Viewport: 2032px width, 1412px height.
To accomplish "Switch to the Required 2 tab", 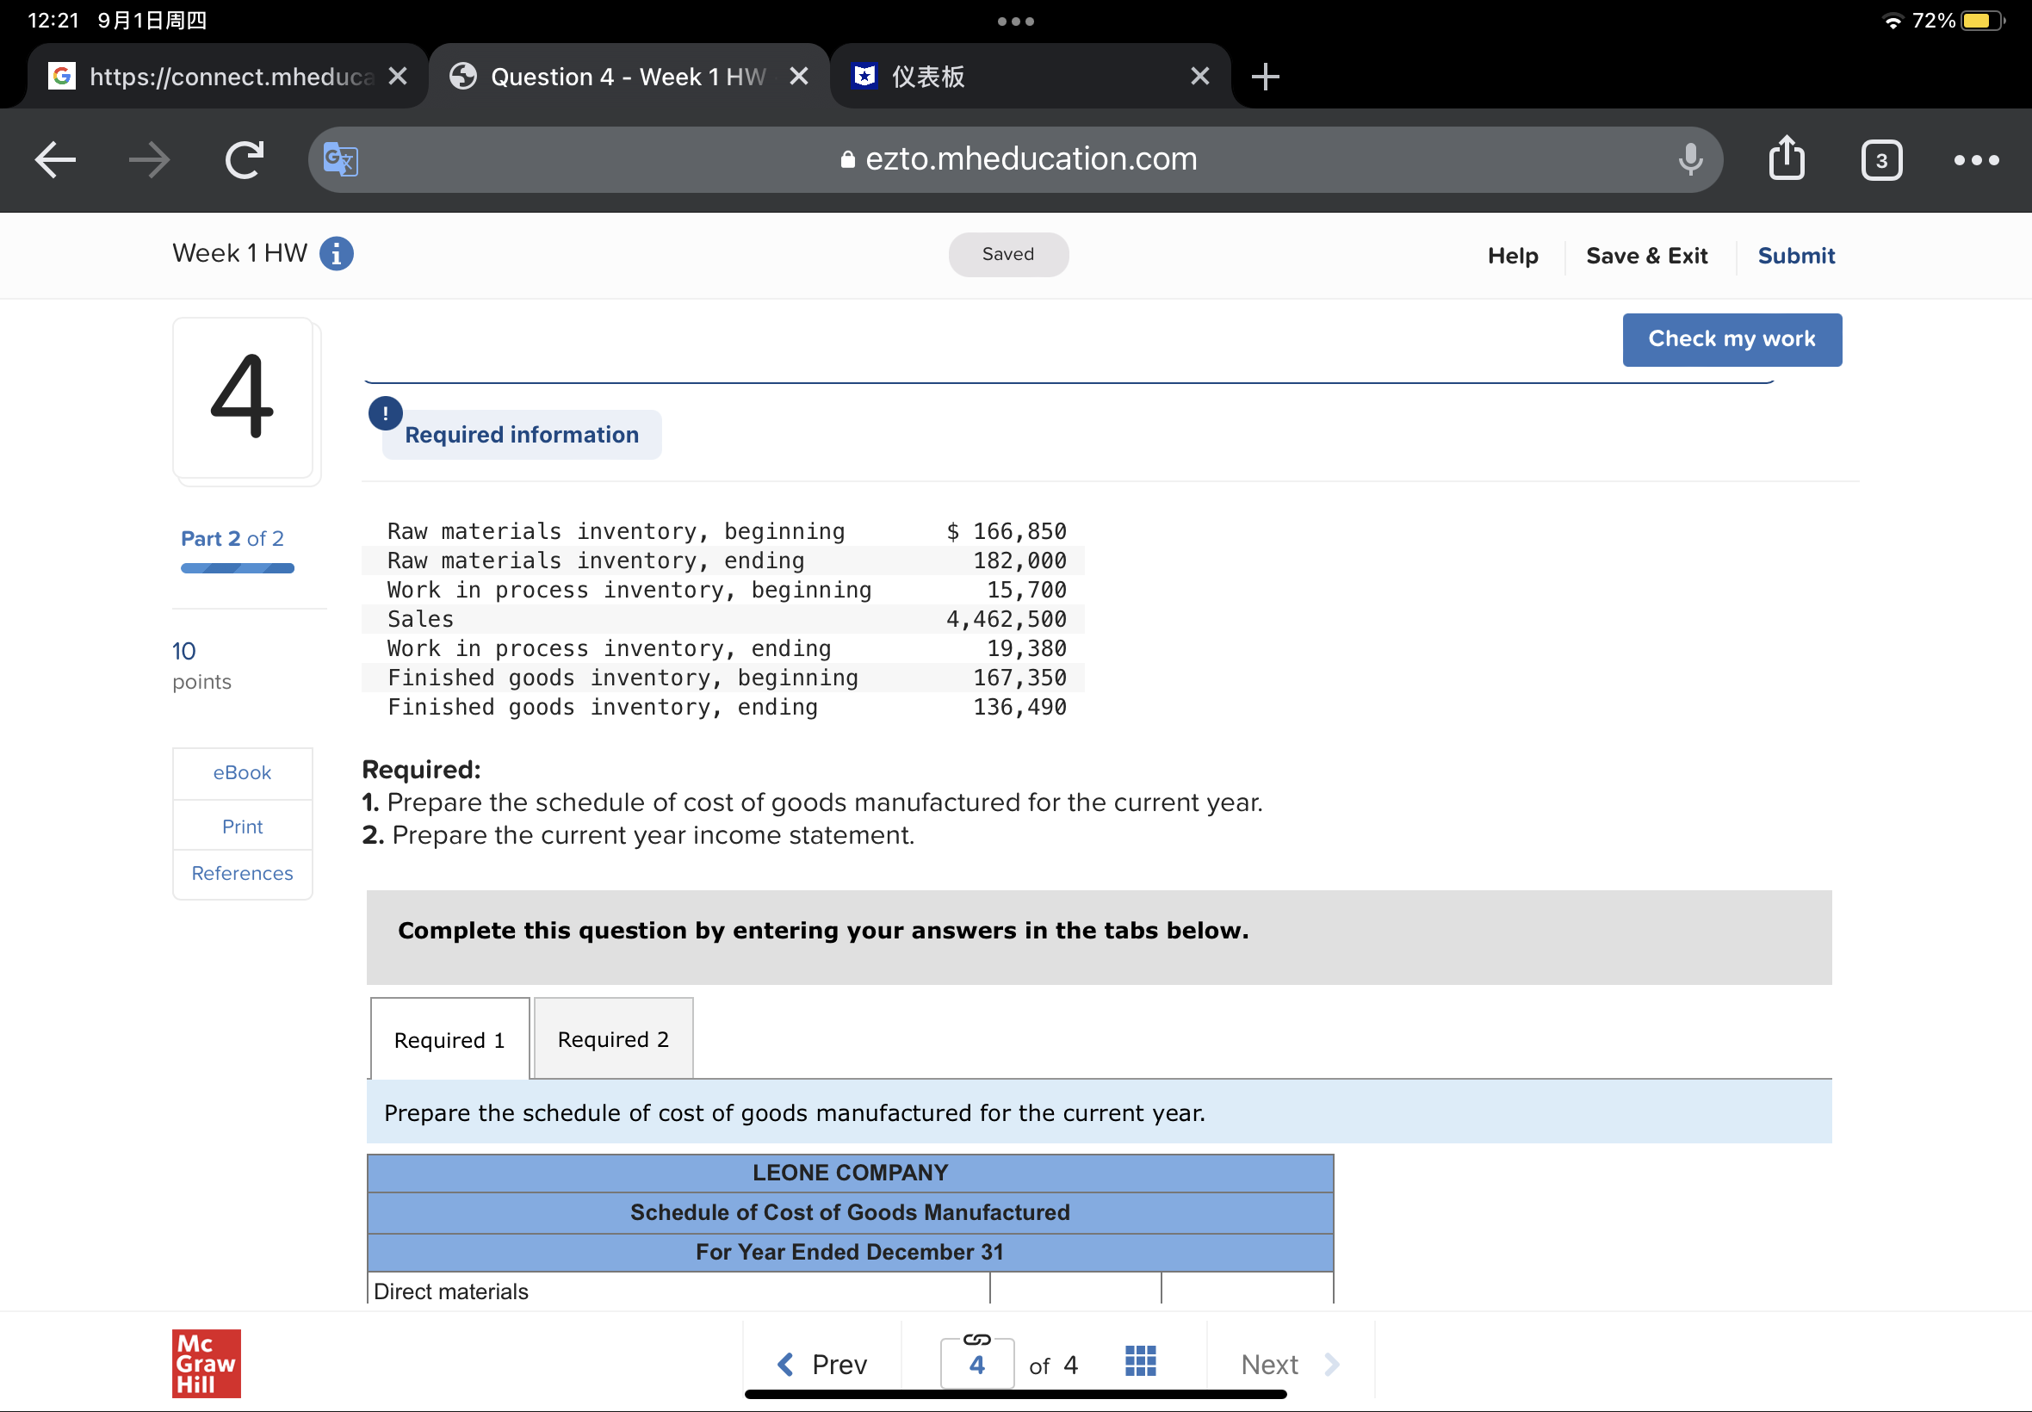I will 613,1038.
